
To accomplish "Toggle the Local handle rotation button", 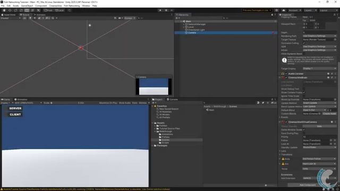I will pos(59,10).
